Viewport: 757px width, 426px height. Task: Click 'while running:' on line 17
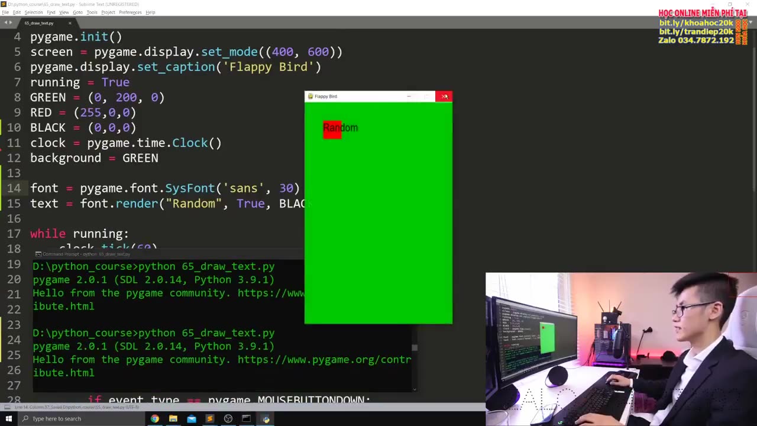[x=80, y=234]
